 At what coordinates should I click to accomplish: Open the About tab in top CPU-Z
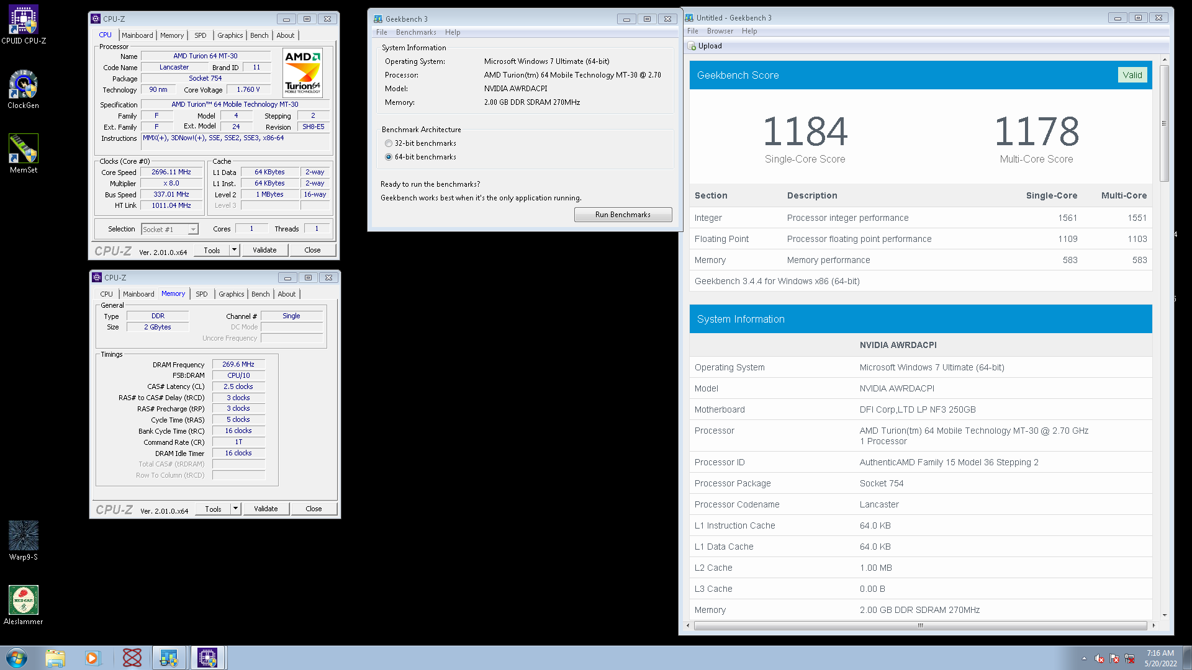click(286, 35)
